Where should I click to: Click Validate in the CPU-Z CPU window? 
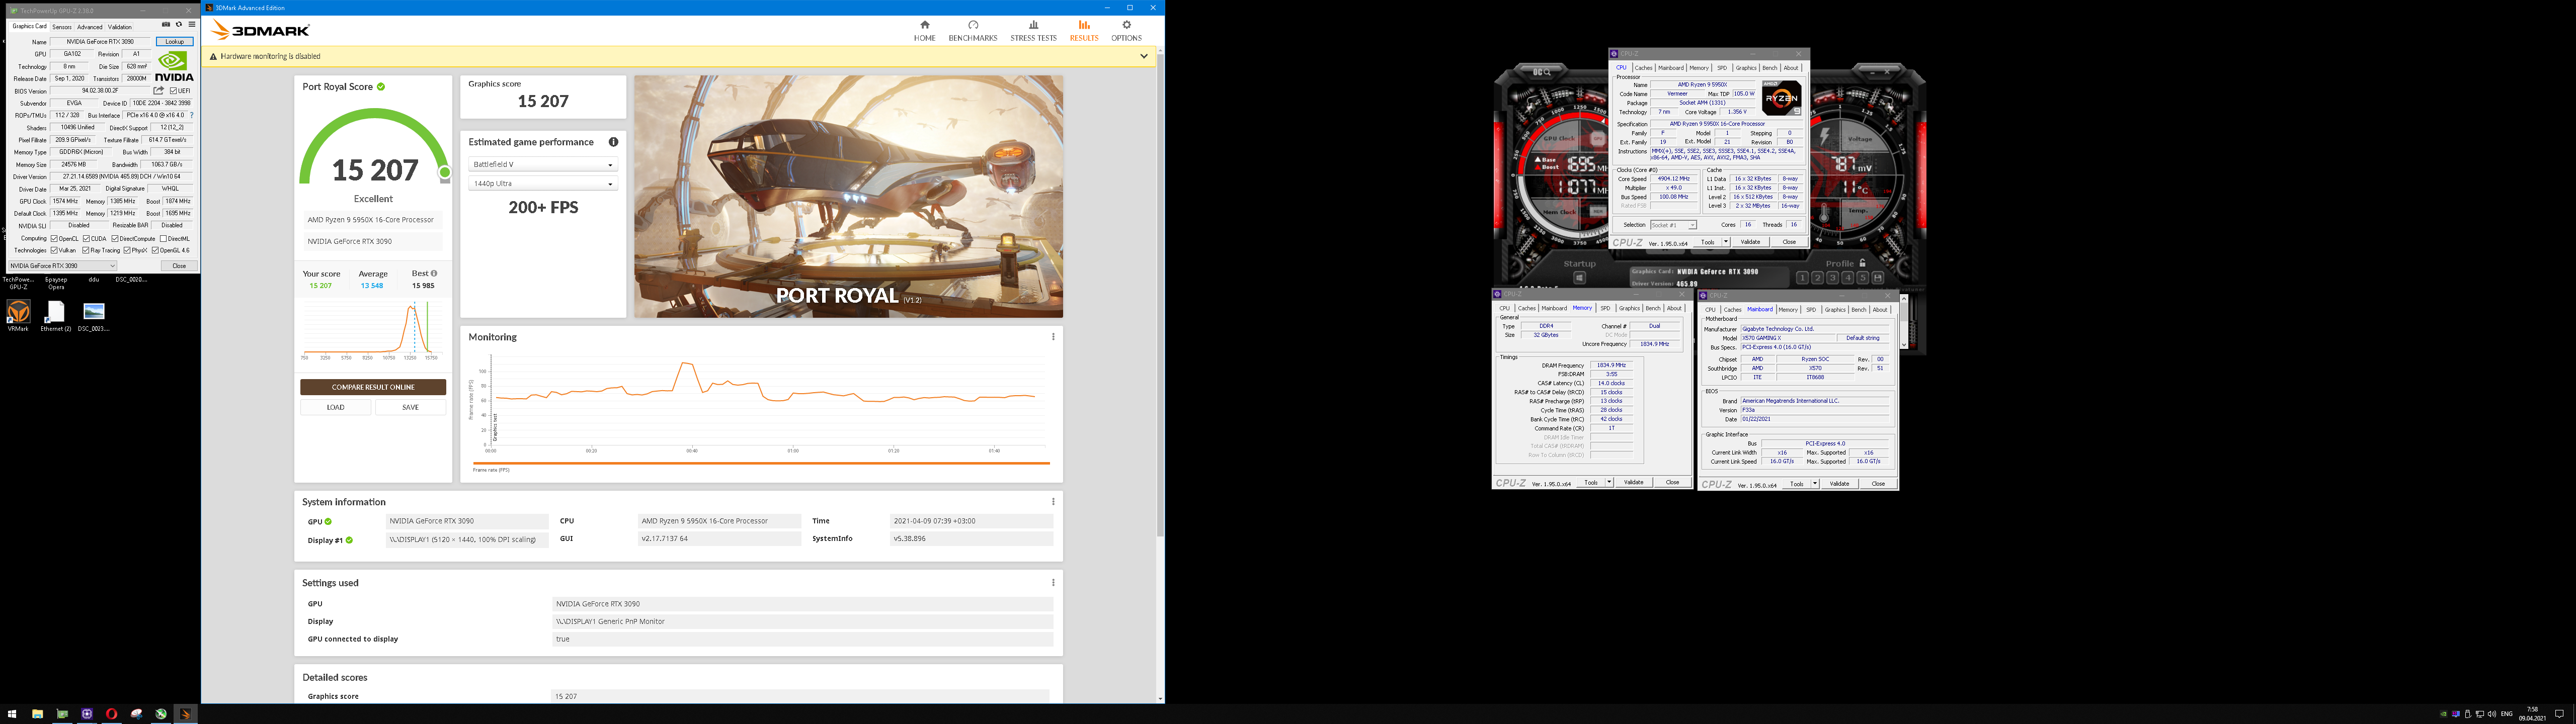click(x=1750, y=242)
